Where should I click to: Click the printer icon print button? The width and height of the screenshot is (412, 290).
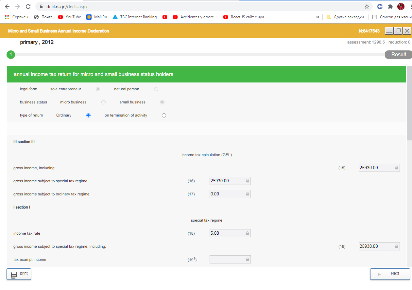[x=19, y=274]
